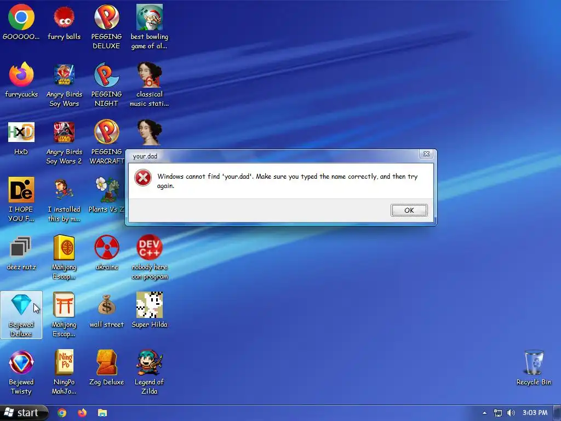This screenshot has width=561, height=421.
Task: Open the Super Hilda desktop icon
Action: pyautogui.click(x=150, y=310)
